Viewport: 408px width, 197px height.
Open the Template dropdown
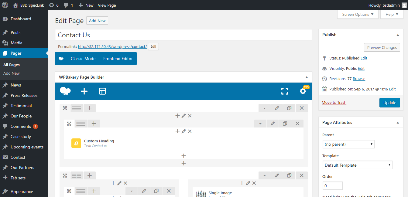pyautogui.click(x=357, y=165)
